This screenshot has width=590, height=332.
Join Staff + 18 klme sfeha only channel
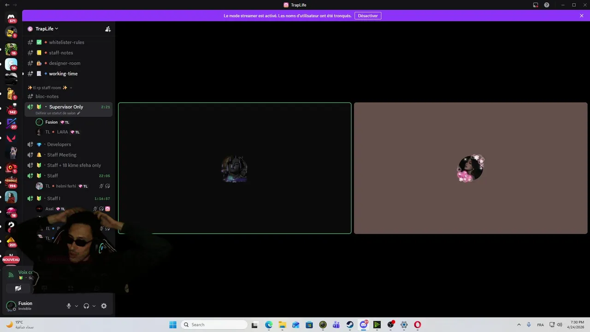(x=68, y=165)
